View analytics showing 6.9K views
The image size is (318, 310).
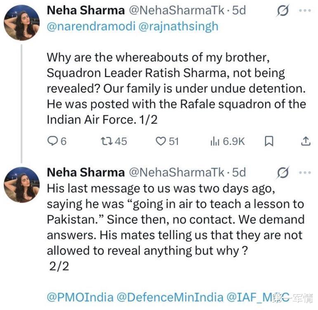(215, 142)
